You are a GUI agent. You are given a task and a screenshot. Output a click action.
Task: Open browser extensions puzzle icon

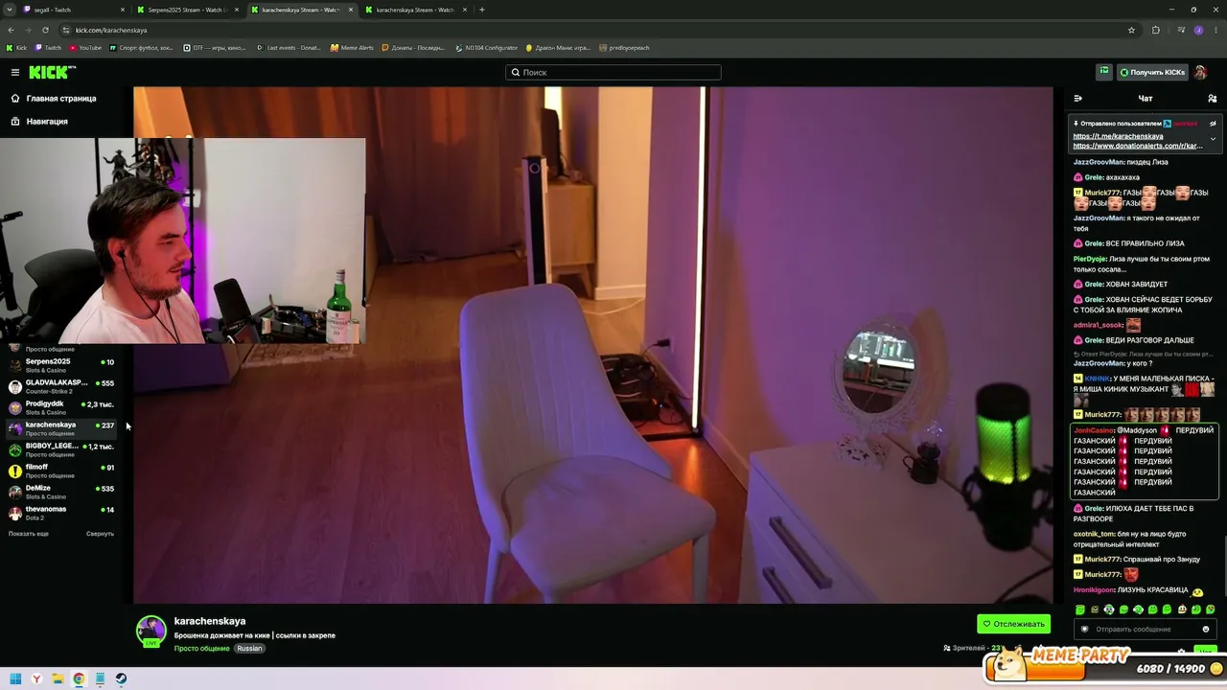(1156, 30)
